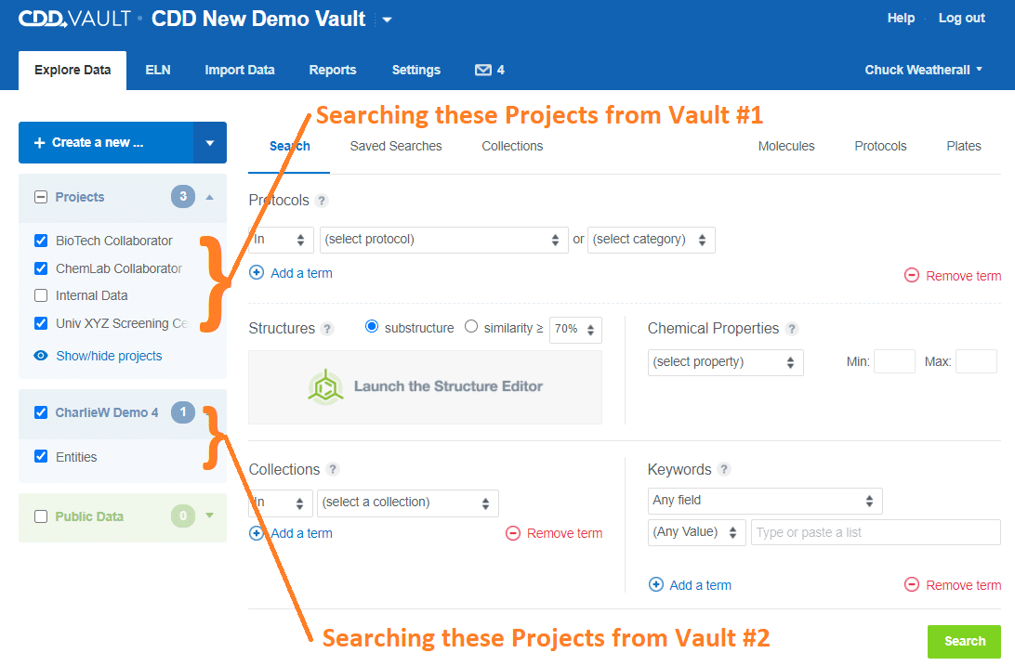Select the similarity radio button

tap(471, 327)
